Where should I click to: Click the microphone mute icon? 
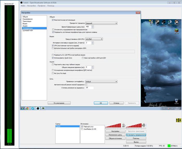(124, 125)
